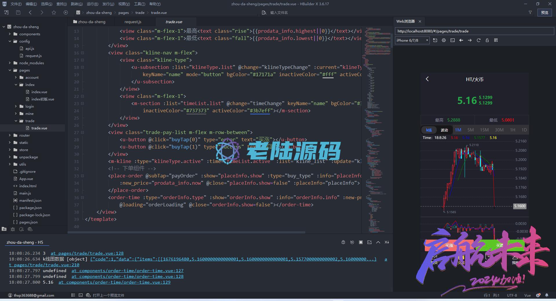Open devtools console icon in browser panel

tap(453, 40)
